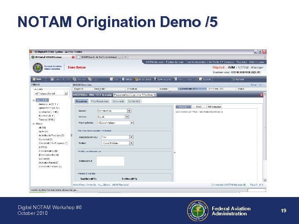Switch to the Contact Info tab

pyautogui.click(x=134, y=101)
